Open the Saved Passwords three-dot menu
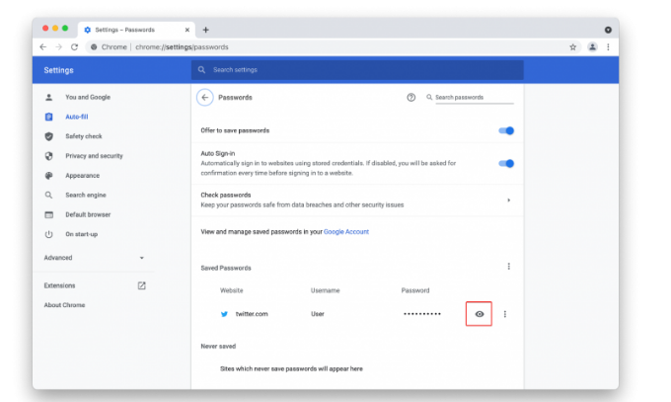 509,267
